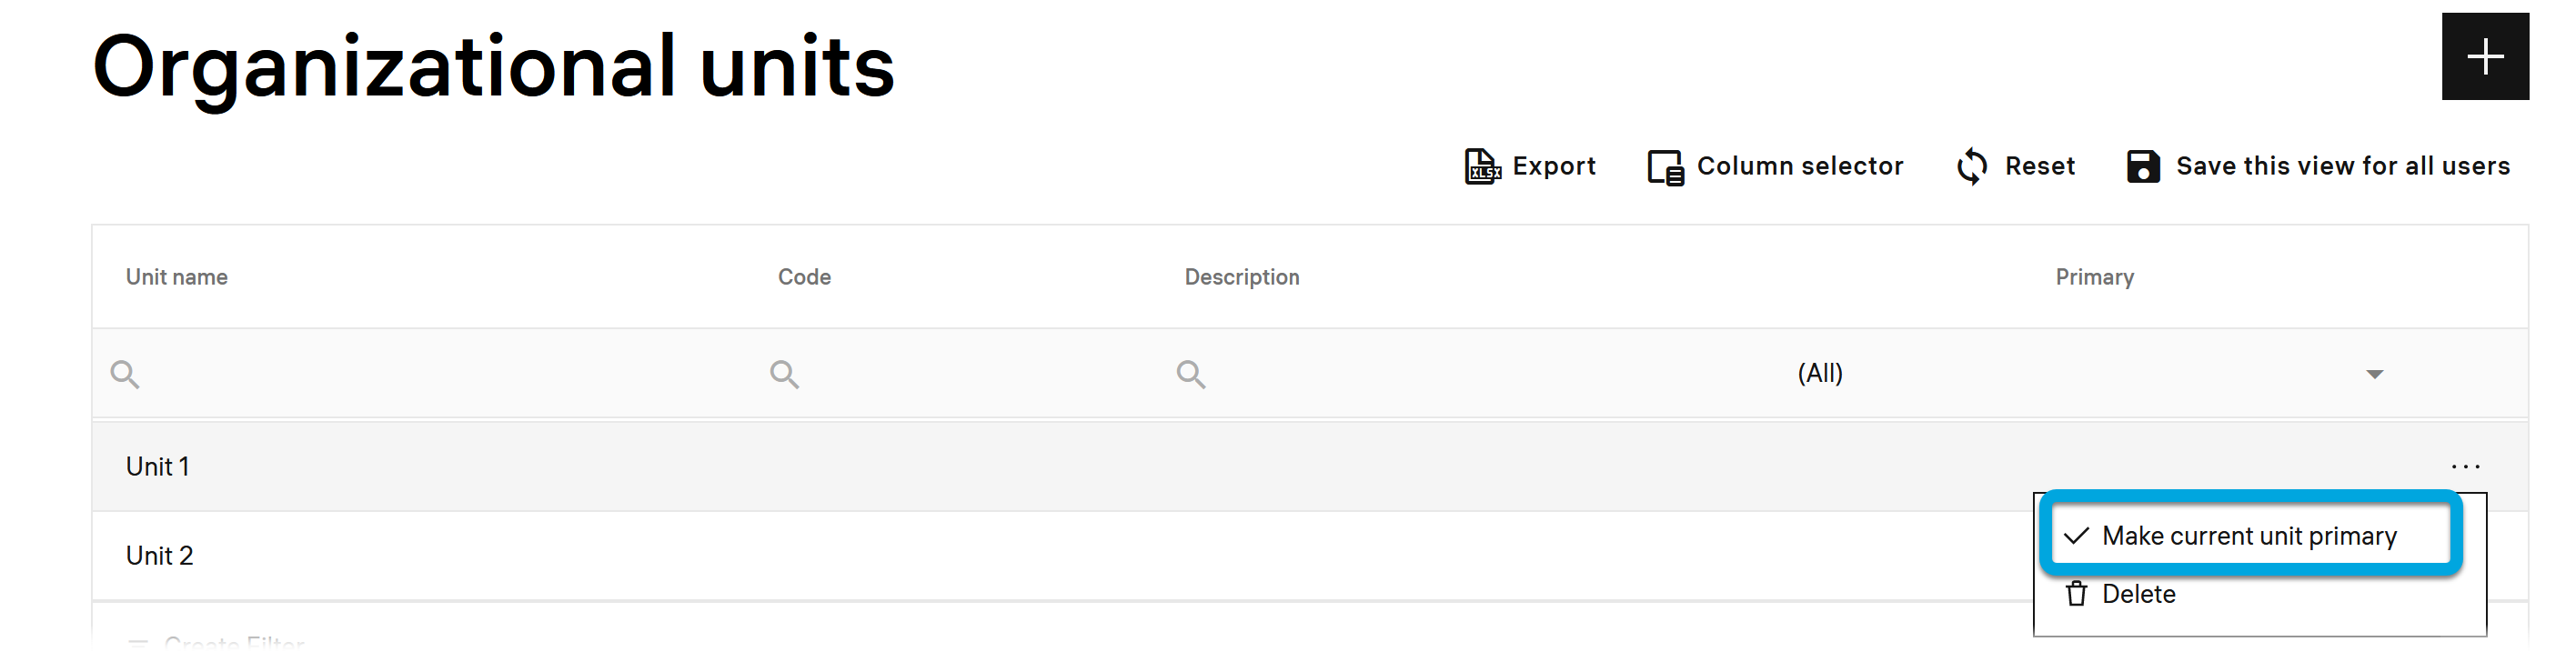Sort by the Code column header
Screen dimensions: 2576x652
(x=804, y=277)
